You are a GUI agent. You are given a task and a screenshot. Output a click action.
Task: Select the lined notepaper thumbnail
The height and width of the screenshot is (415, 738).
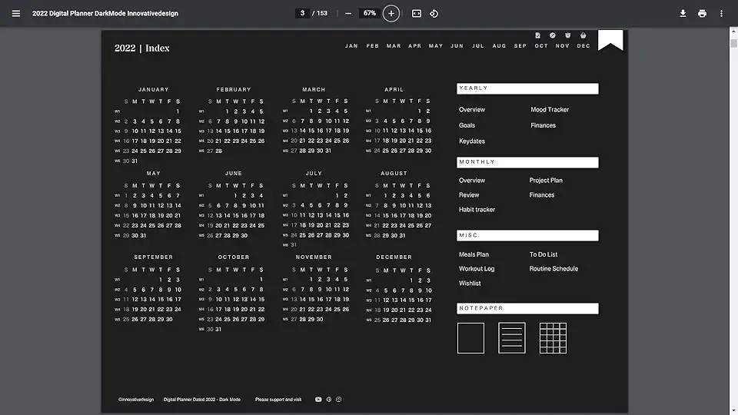(x=512, y=338)
